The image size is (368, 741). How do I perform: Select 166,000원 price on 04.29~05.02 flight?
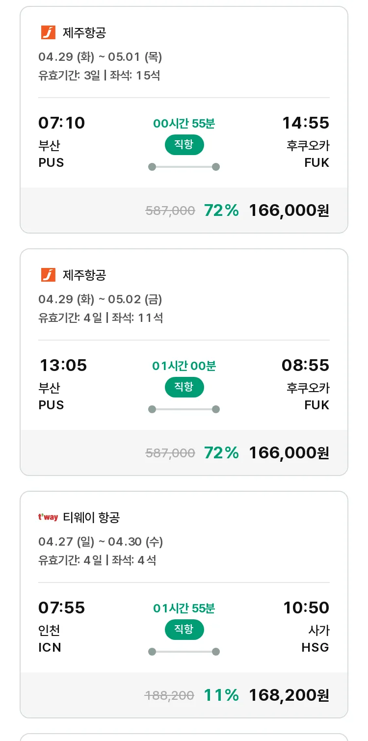[x=289, y=453]
